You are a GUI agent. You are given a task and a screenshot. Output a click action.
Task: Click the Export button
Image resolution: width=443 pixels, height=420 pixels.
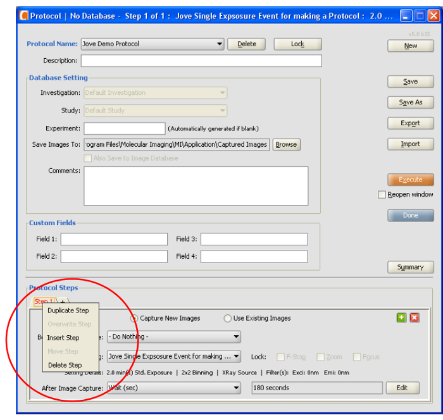[411, 123]
